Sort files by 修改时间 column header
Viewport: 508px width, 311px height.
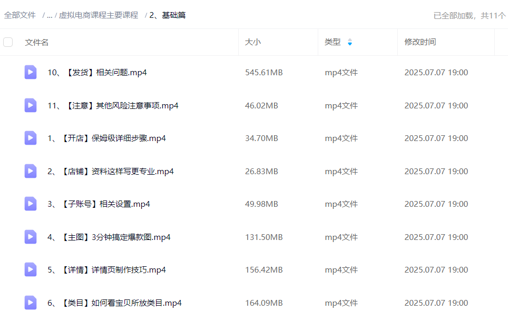click(420, 42)
